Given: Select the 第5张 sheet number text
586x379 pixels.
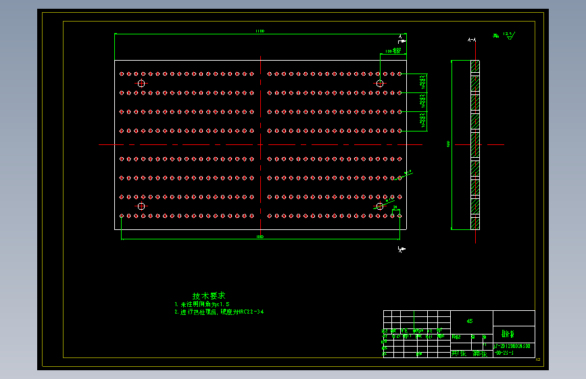Looking at the screenshot, I should (x=480, y=353).
